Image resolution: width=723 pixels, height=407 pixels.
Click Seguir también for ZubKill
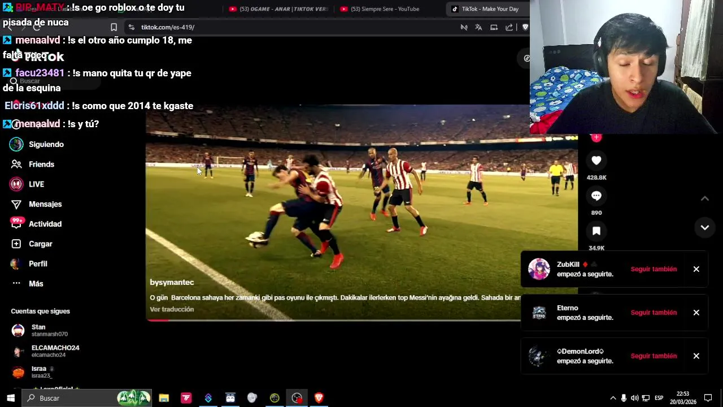(654, 269)
